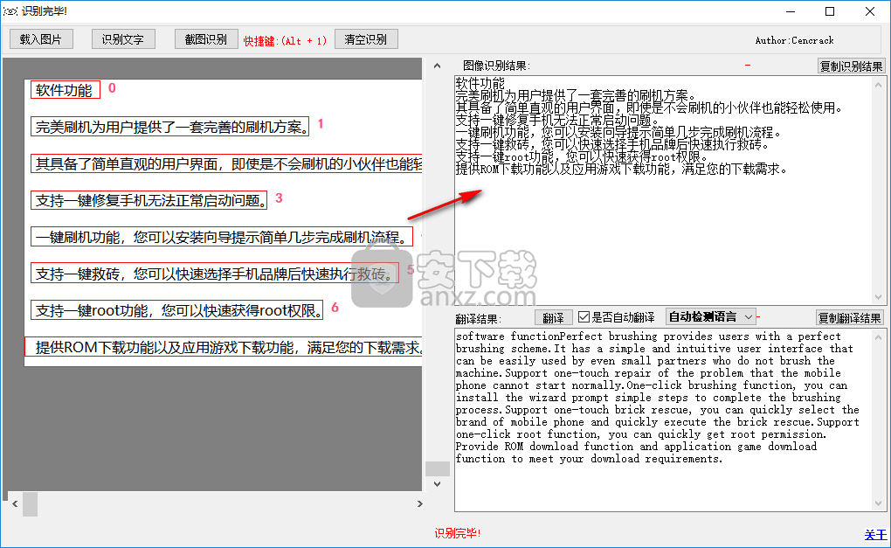Click the 识别文字 recognize text button
Image resolution: width=891 pixels, height=548 pixels.
click(x=123, y=39)
